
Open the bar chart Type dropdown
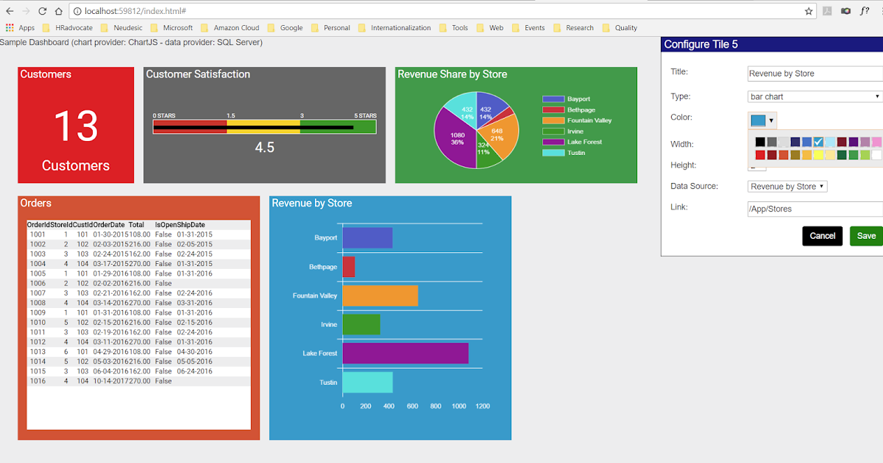(x=813, y=96)
